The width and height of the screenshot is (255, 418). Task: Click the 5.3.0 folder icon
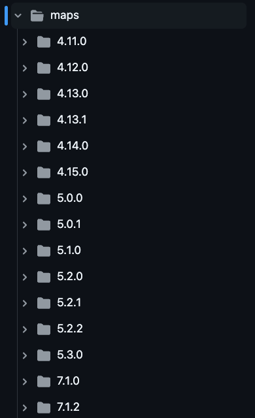pyautogui.click(x=44, y=355)
